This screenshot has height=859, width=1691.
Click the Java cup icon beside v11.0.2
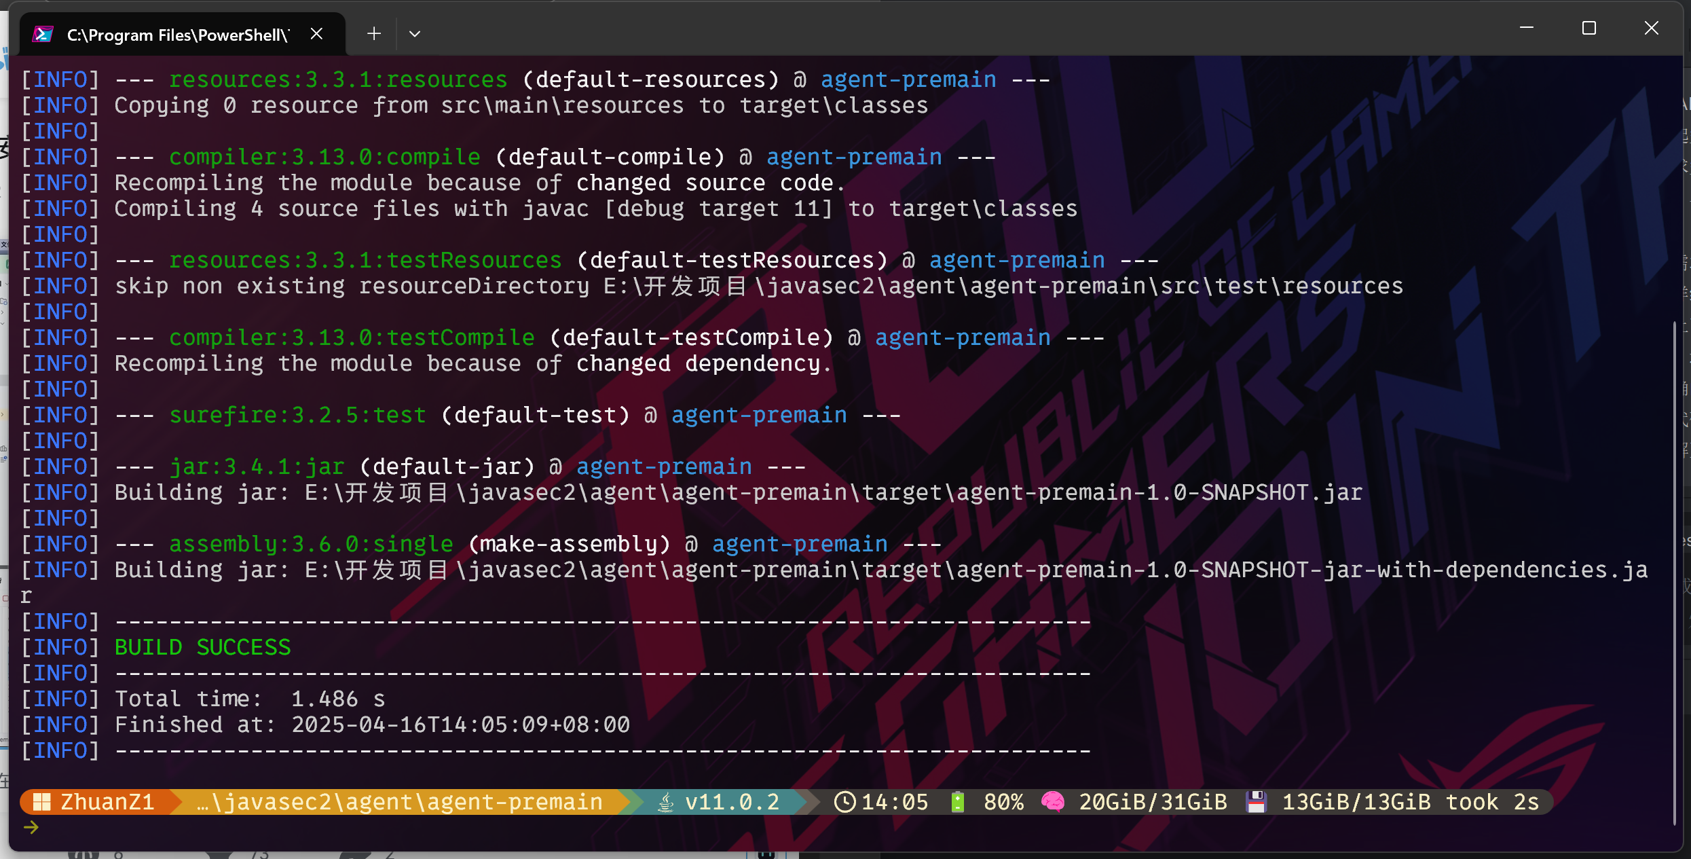point(666,802)
